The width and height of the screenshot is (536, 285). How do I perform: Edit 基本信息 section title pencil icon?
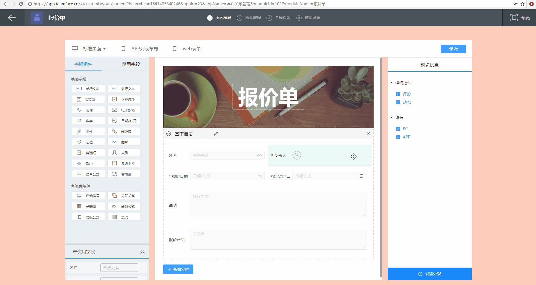(x=216, y=134)
